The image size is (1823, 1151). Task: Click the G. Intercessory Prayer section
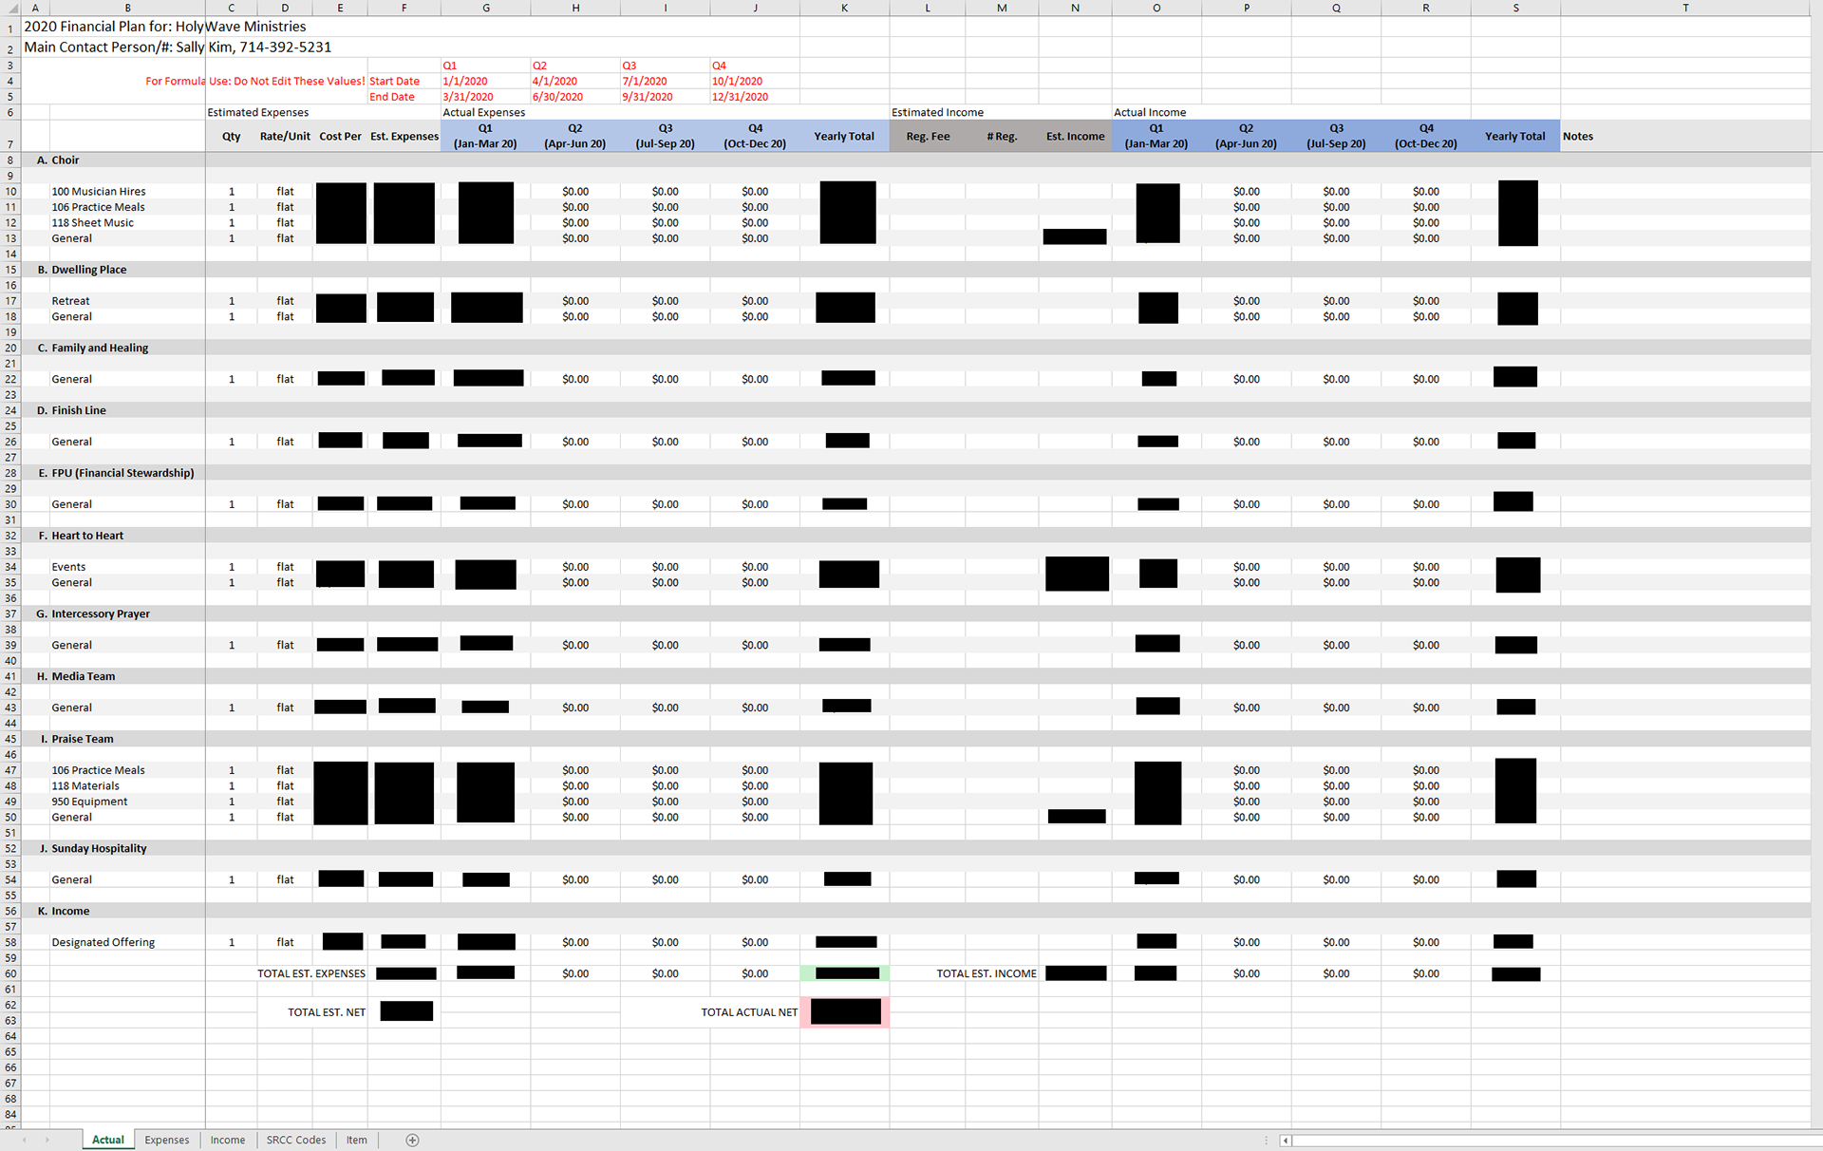tap(93, 613)
